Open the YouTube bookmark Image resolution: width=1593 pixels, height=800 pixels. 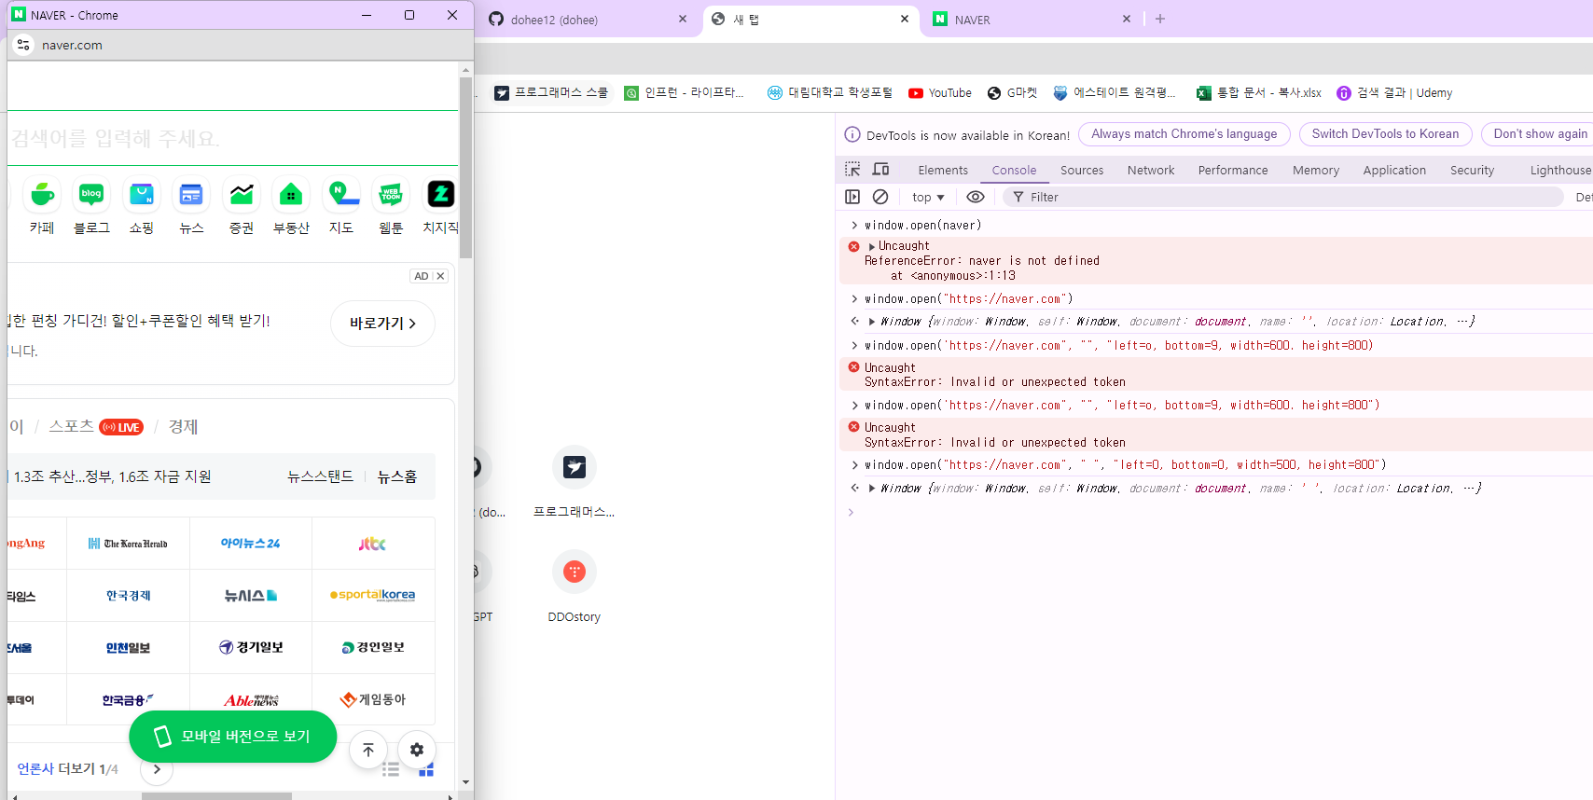(x=940, y=93)
